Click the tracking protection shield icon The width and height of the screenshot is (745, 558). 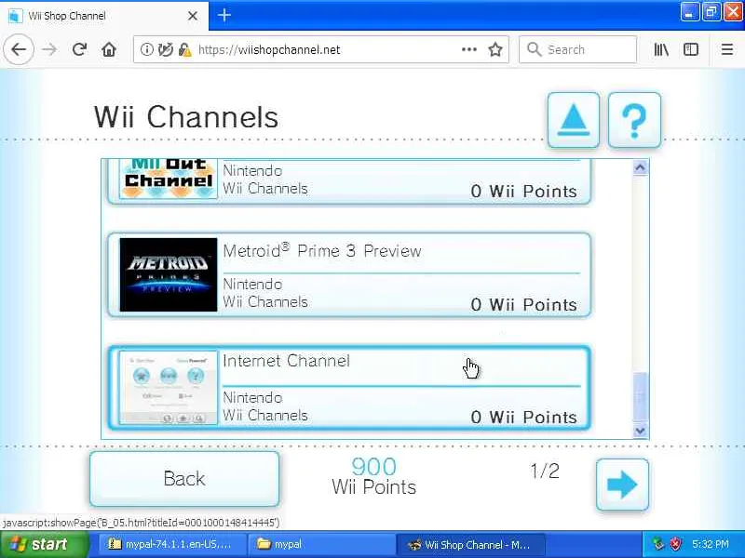coord(165,49)
